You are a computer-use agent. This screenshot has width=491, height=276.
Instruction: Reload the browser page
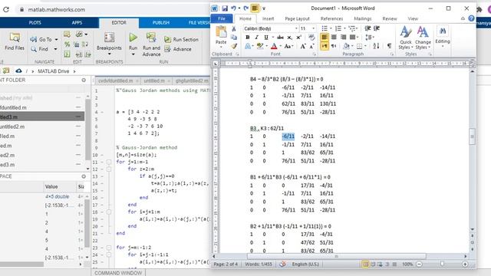[6, 10]
